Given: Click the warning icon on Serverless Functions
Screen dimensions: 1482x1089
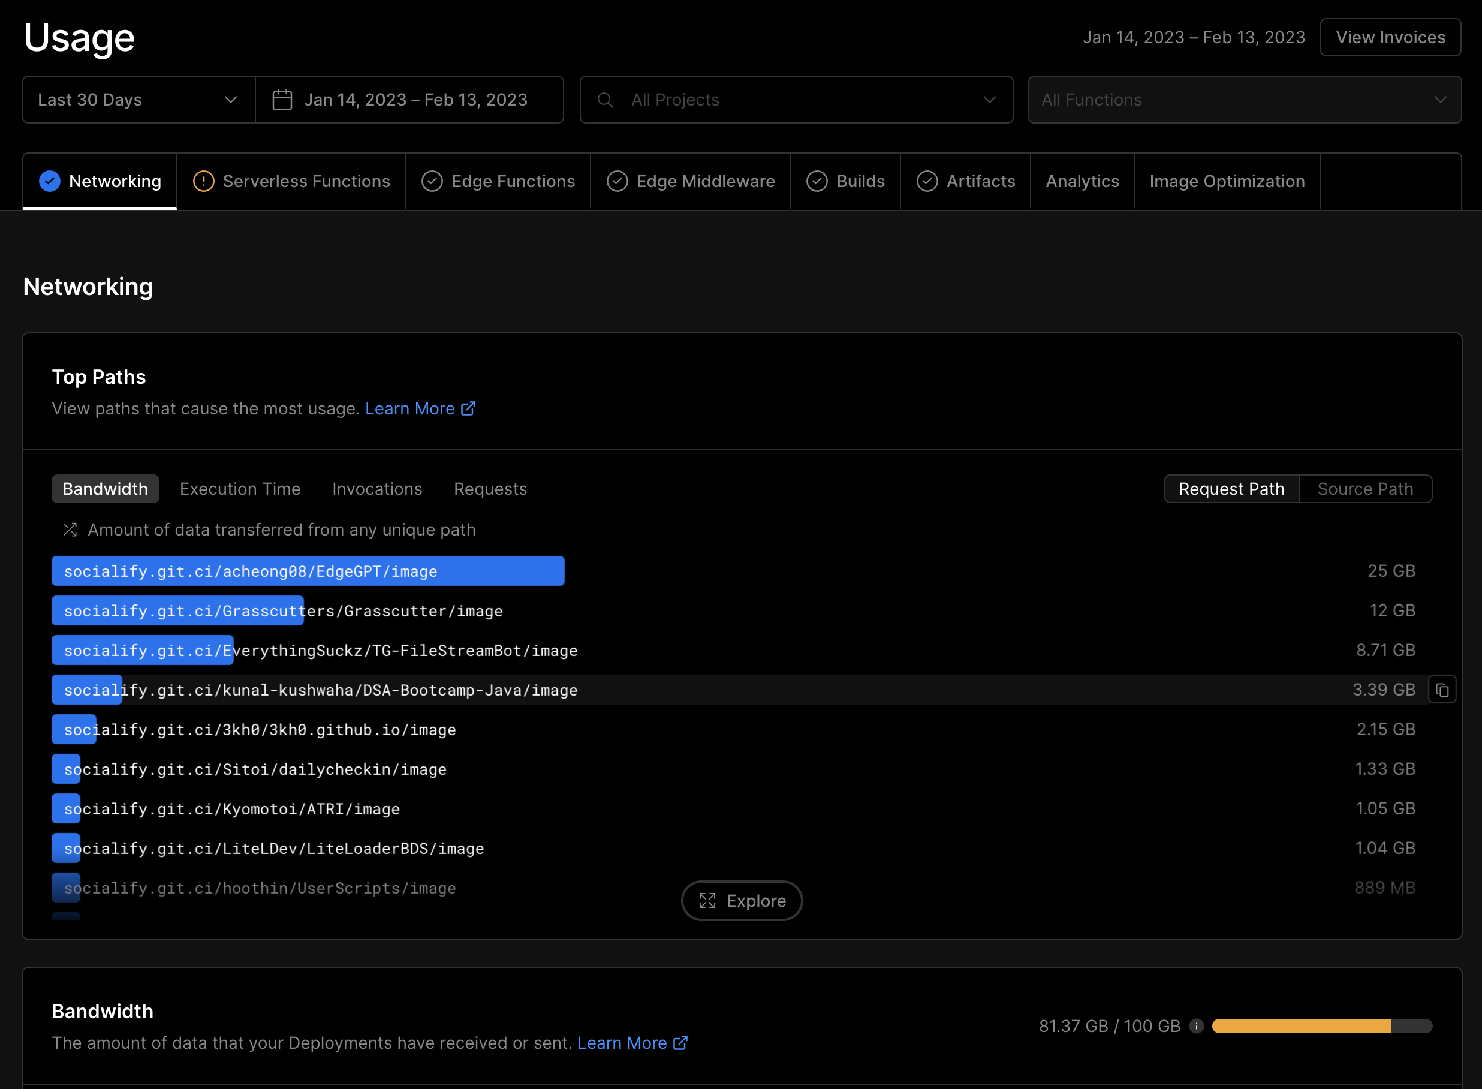Looking at the screenshot, I should pyautogui.click(x=204, y=181).
